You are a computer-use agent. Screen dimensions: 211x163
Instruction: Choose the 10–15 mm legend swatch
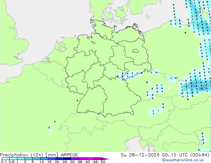(44, 159)
